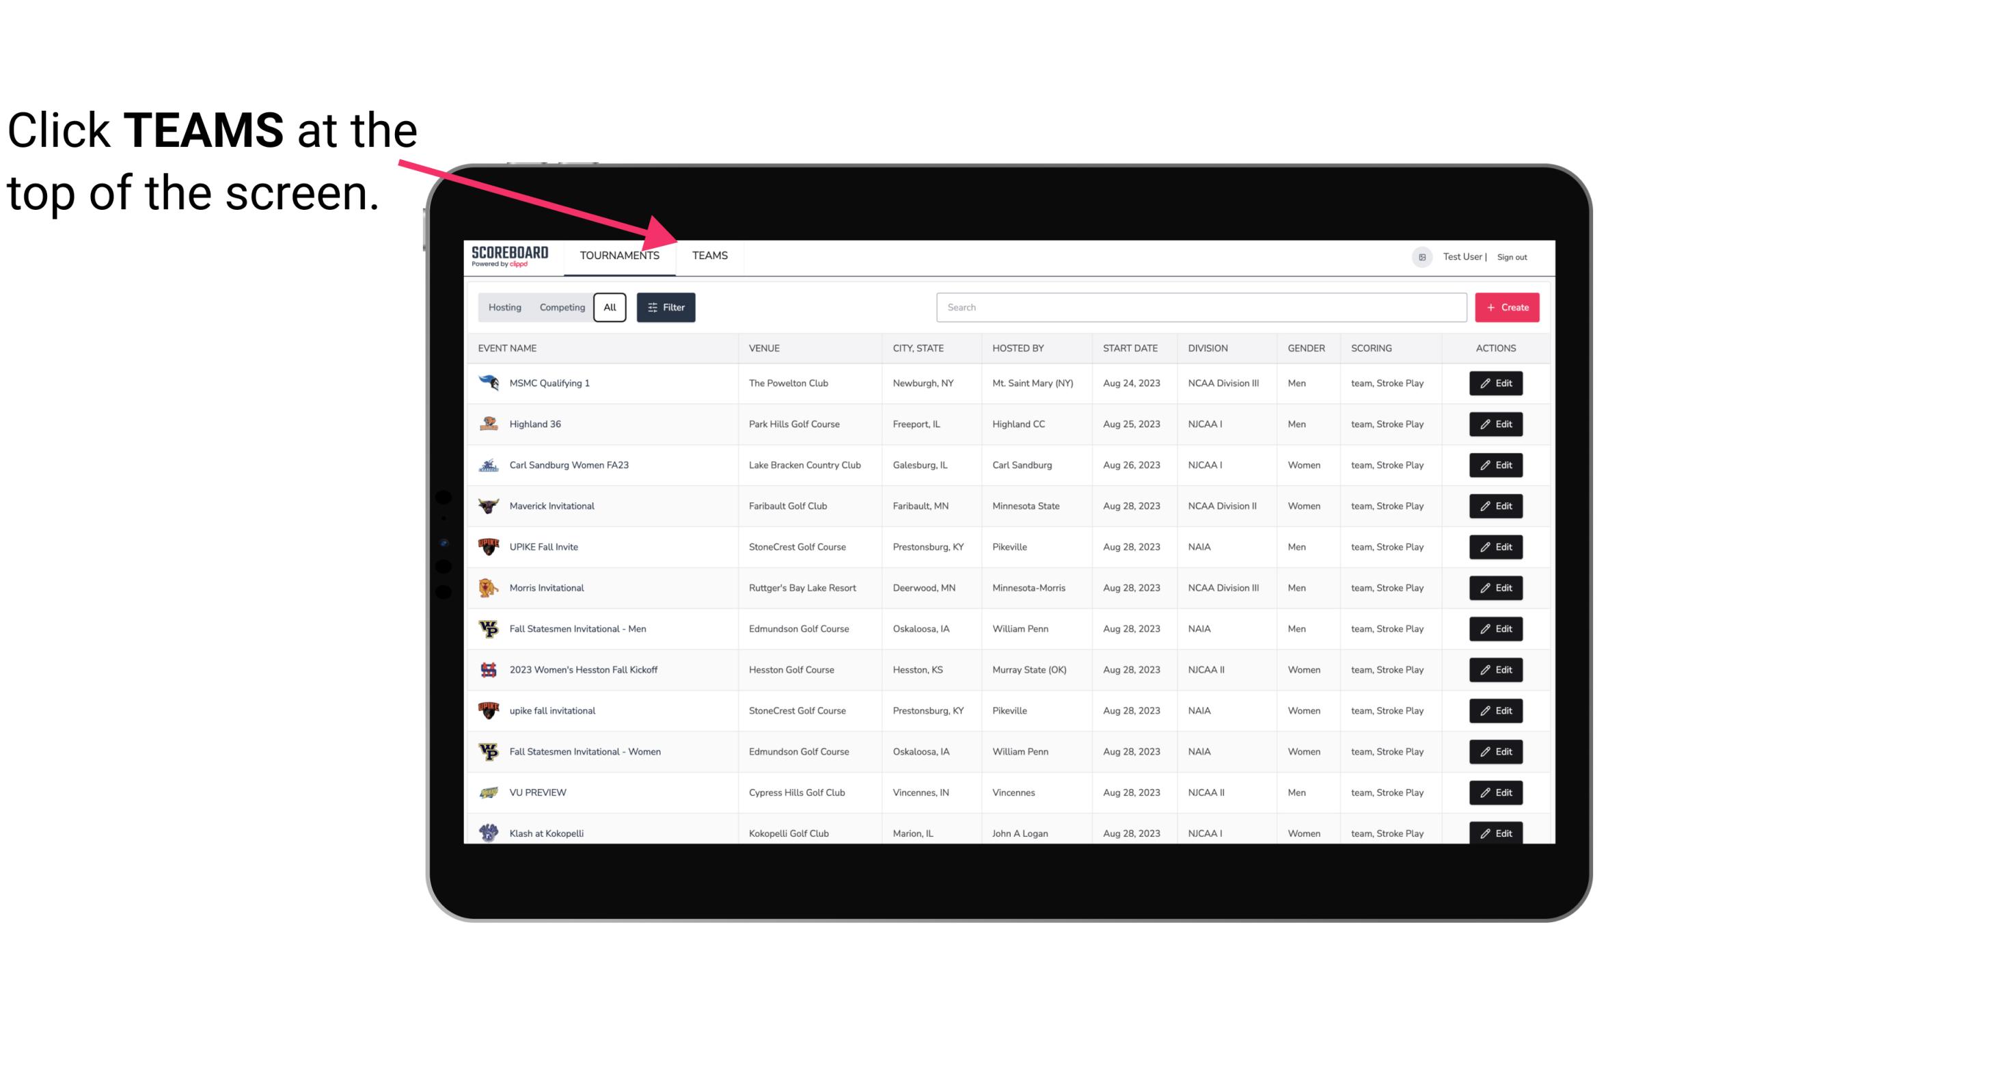The height and width of the screenshot is (1085, 2016).
Task: Click the Edit icon for Maverick Invitational
Action: coord(1495,505)
